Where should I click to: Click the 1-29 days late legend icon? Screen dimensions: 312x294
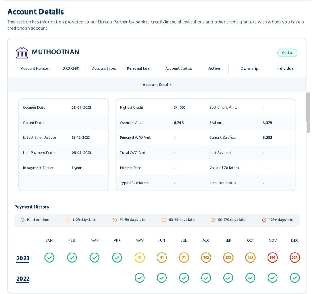click(68, 220)
